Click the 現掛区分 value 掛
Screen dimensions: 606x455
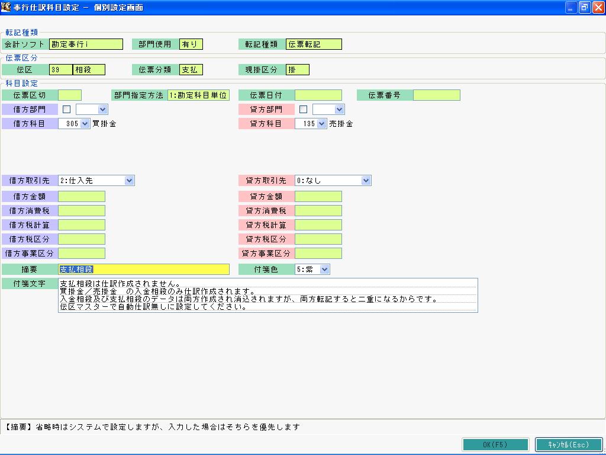tap(298, 70)
